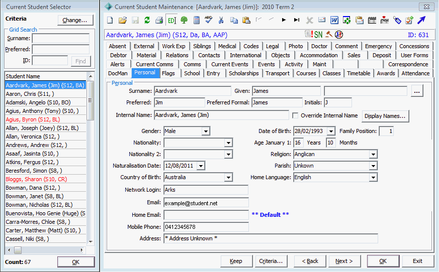
Task: Run the ABC spell check icon
Action: [x=209, y=20]
